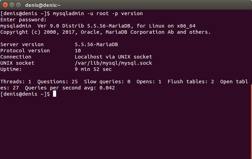Click the Slow queries: 0 statistic
The image size is (252, 159).
tap(107, 82)
